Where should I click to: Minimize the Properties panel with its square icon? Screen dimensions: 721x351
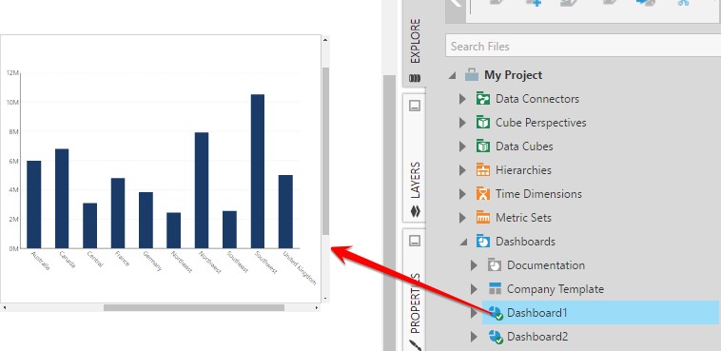(x=415, y=241)
